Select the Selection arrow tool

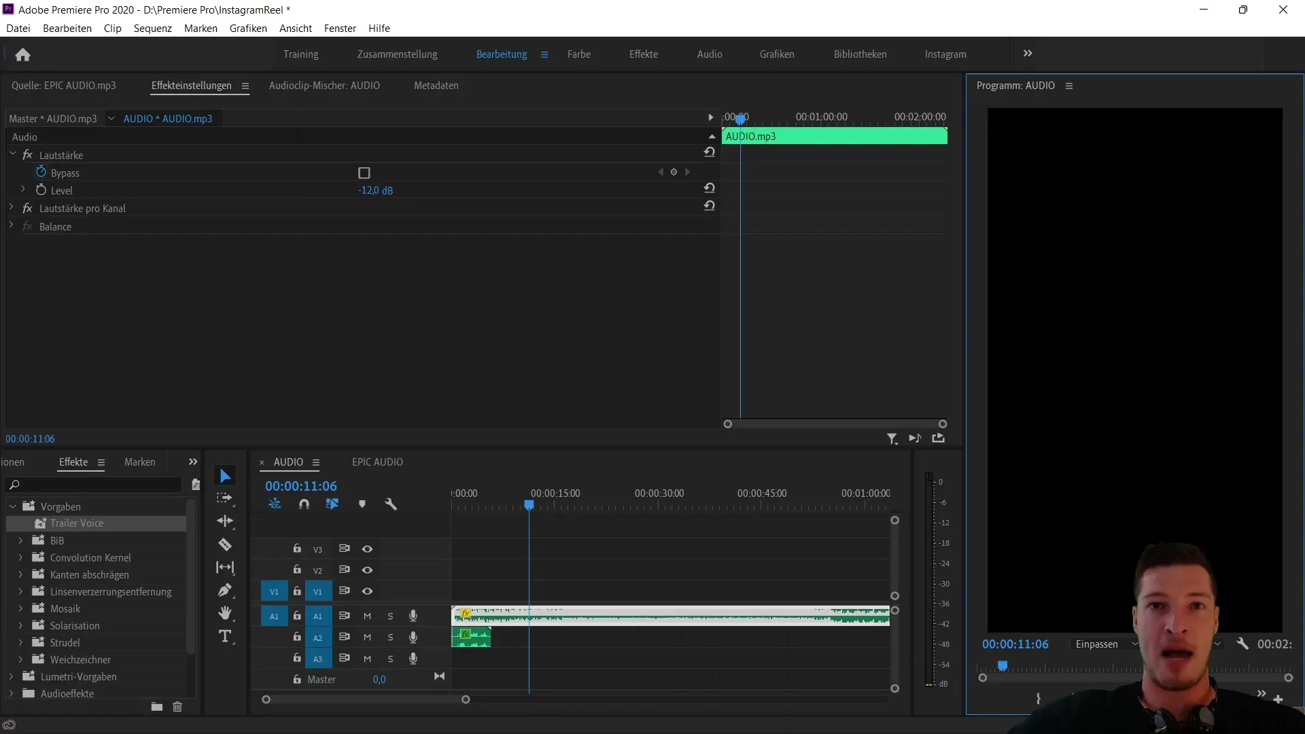click(x=225, y=476)
